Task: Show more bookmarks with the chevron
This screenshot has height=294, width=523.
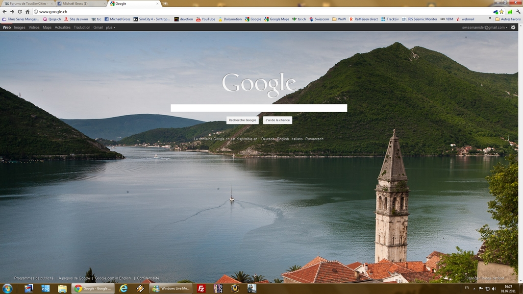Action: coord(490,19)
